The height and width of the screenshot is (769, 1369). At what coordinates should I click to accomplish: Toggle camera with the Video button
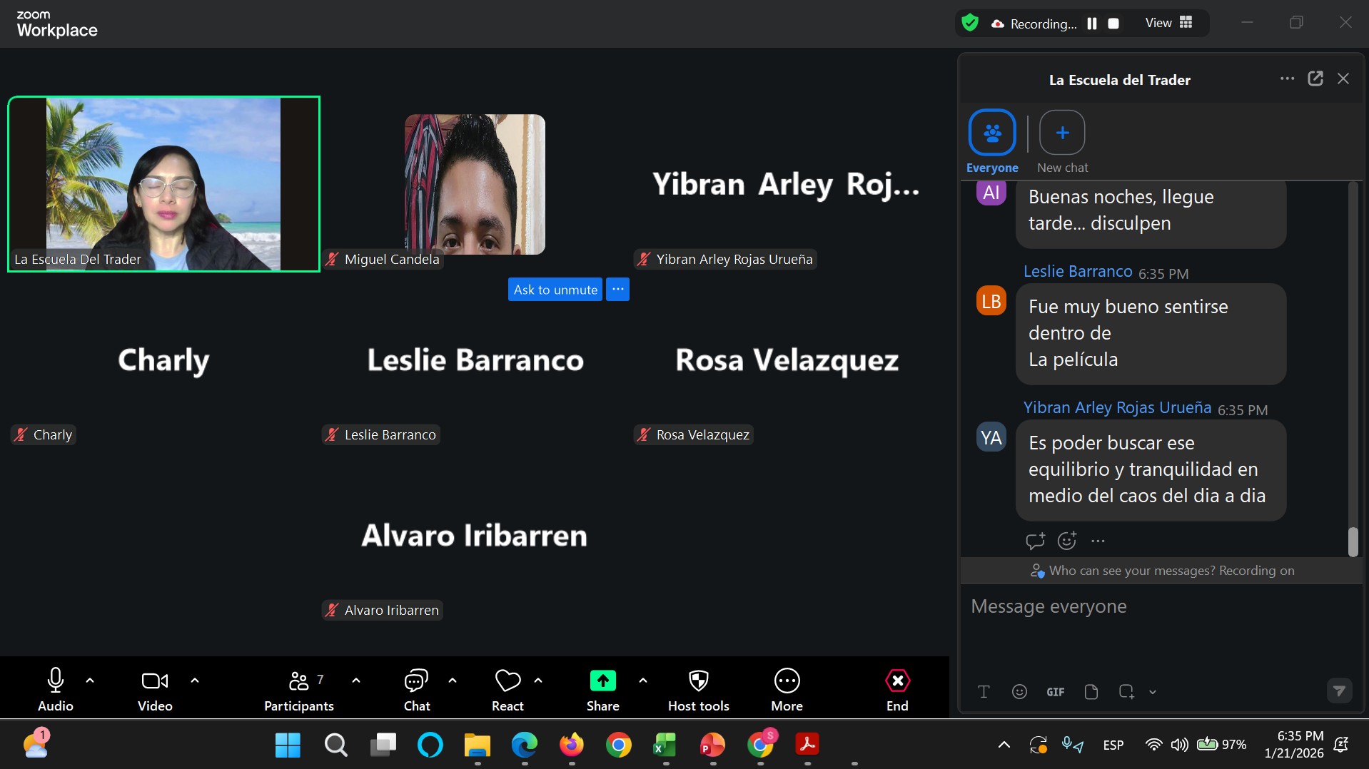(155, 689)
